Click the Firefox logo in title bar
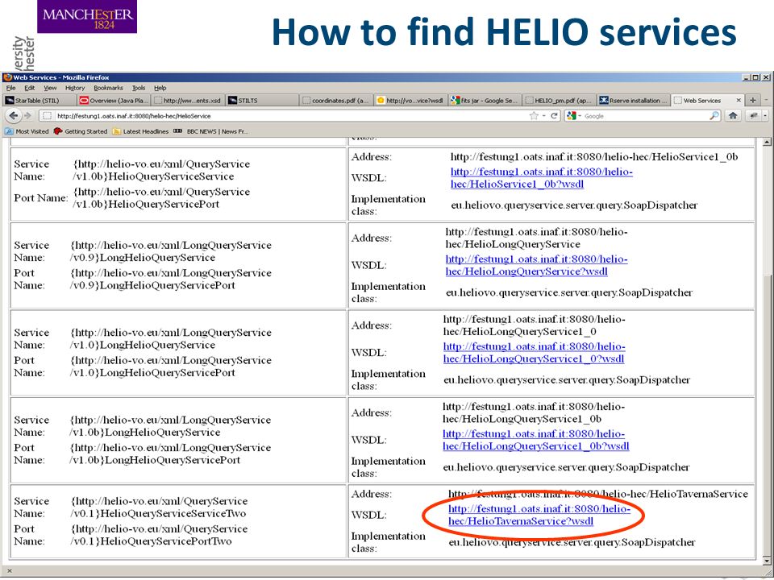774x580 pixels. pyautogui.click(x=7, y=77)
